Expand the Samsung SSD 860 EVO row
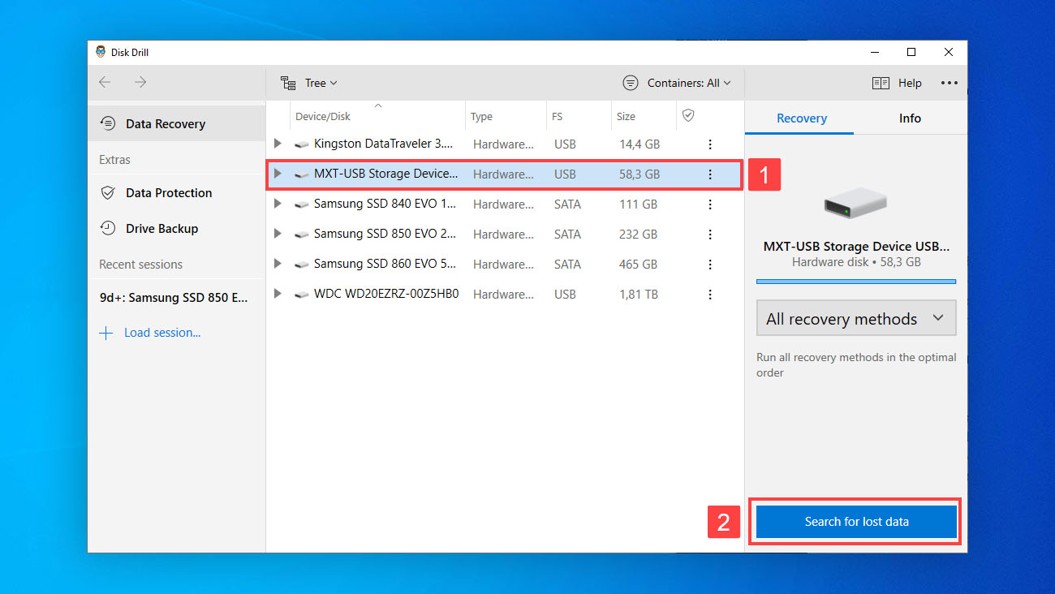The width and height of the screenshot is (1055, 594). point(278,264)
